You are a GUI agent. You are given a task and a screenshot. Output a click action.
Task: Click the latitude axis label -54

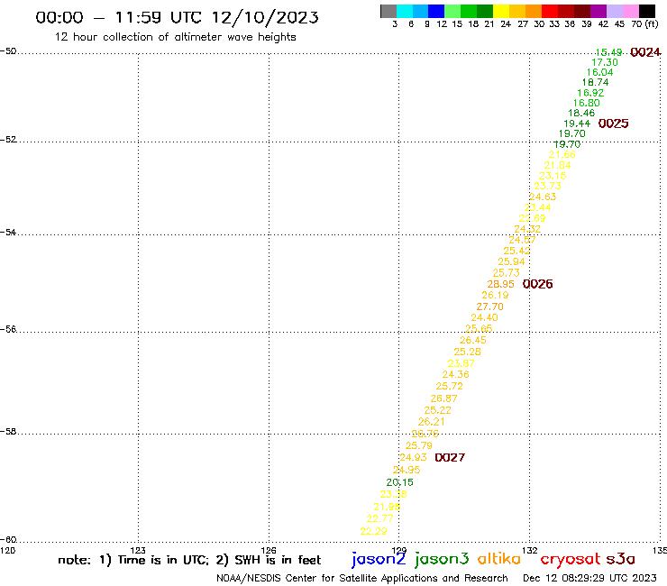(8, 233)
